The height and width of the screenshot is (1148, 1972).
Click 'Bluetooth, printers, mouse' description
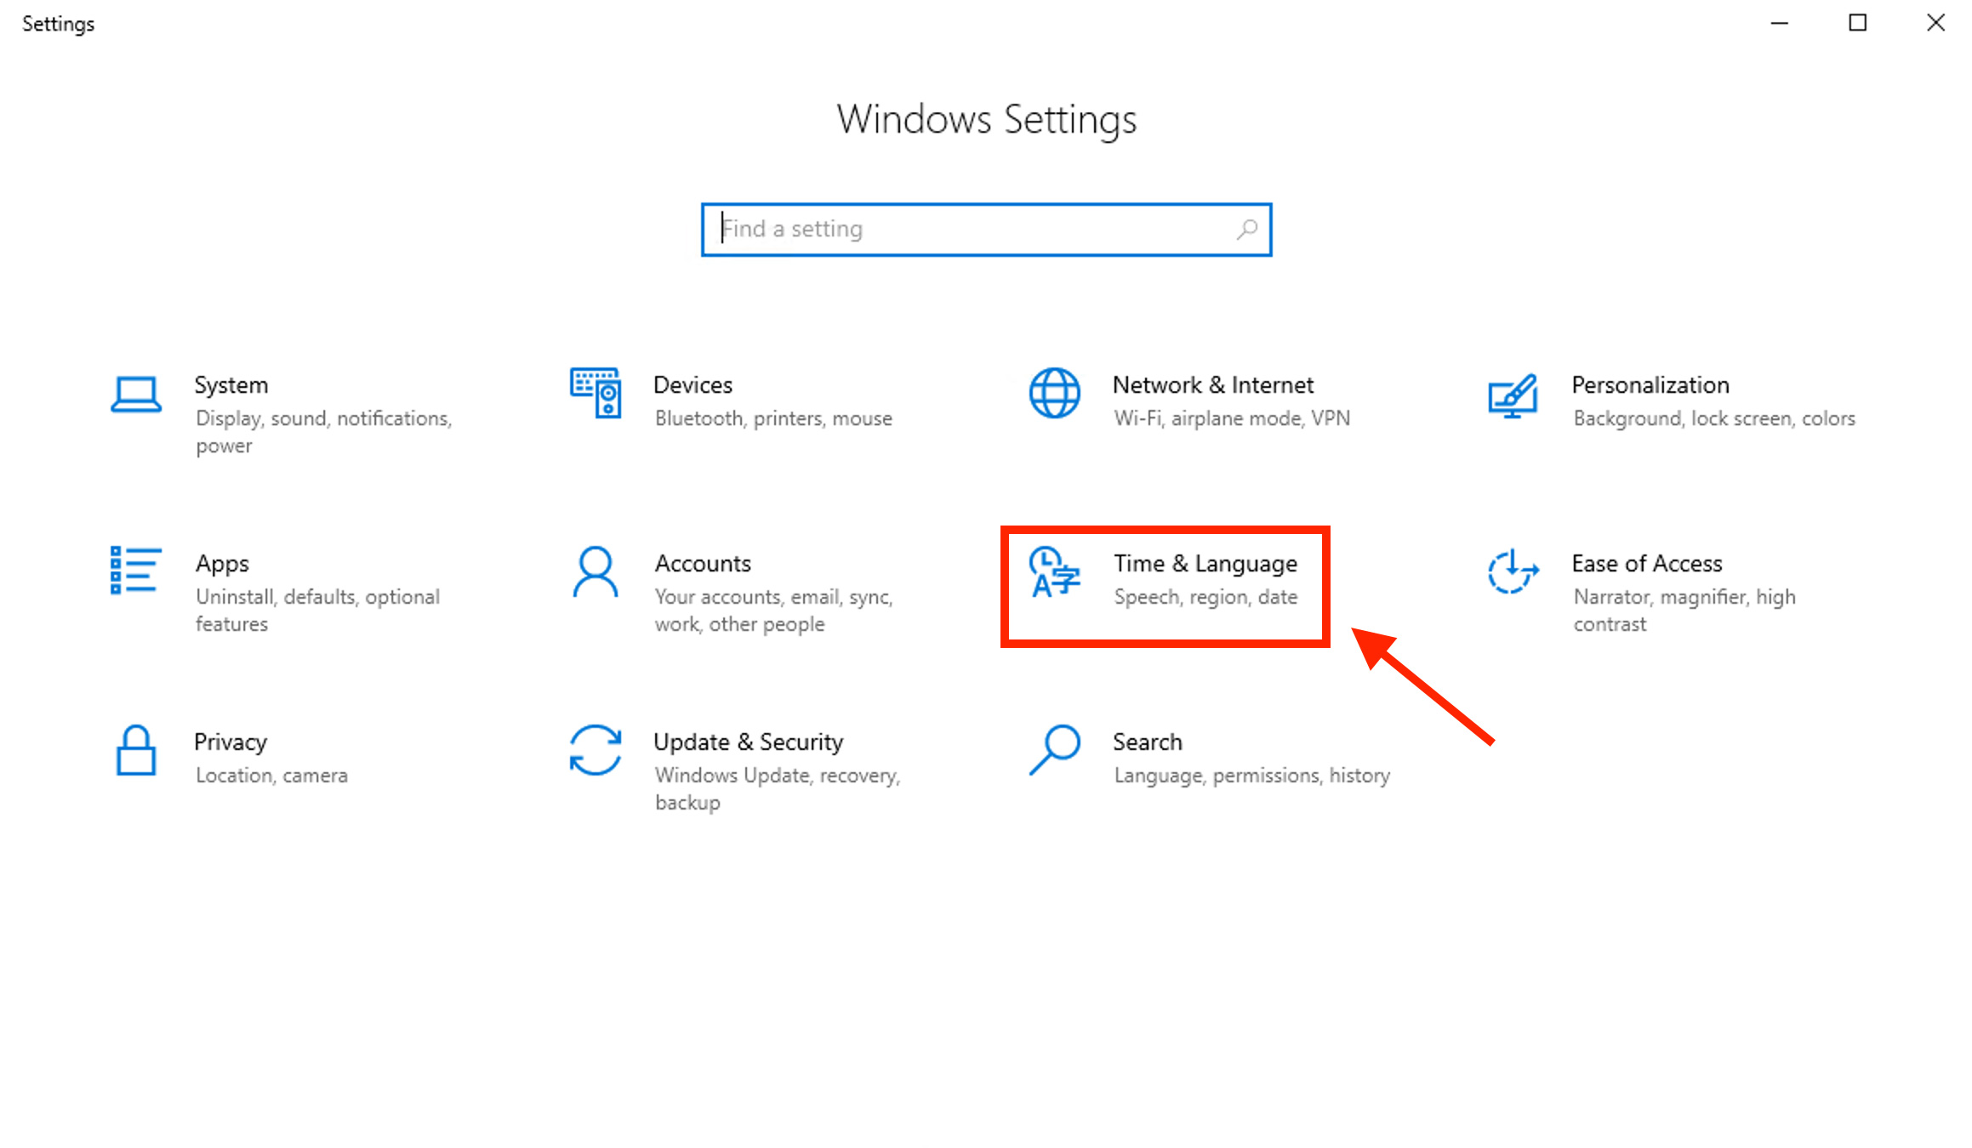(x=773, y=418)
